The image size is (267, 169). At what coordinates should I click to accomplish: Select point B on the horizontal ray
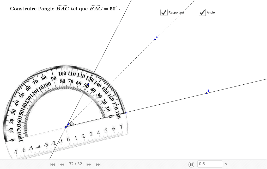207,93
